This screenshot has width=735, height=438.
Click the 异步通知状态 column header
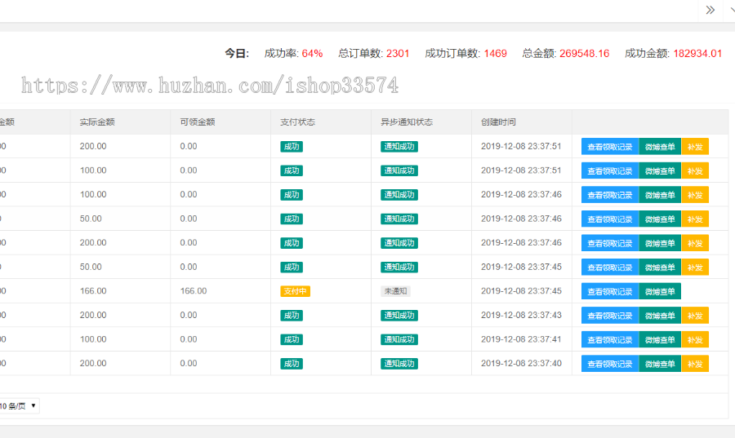click(406, 122)
